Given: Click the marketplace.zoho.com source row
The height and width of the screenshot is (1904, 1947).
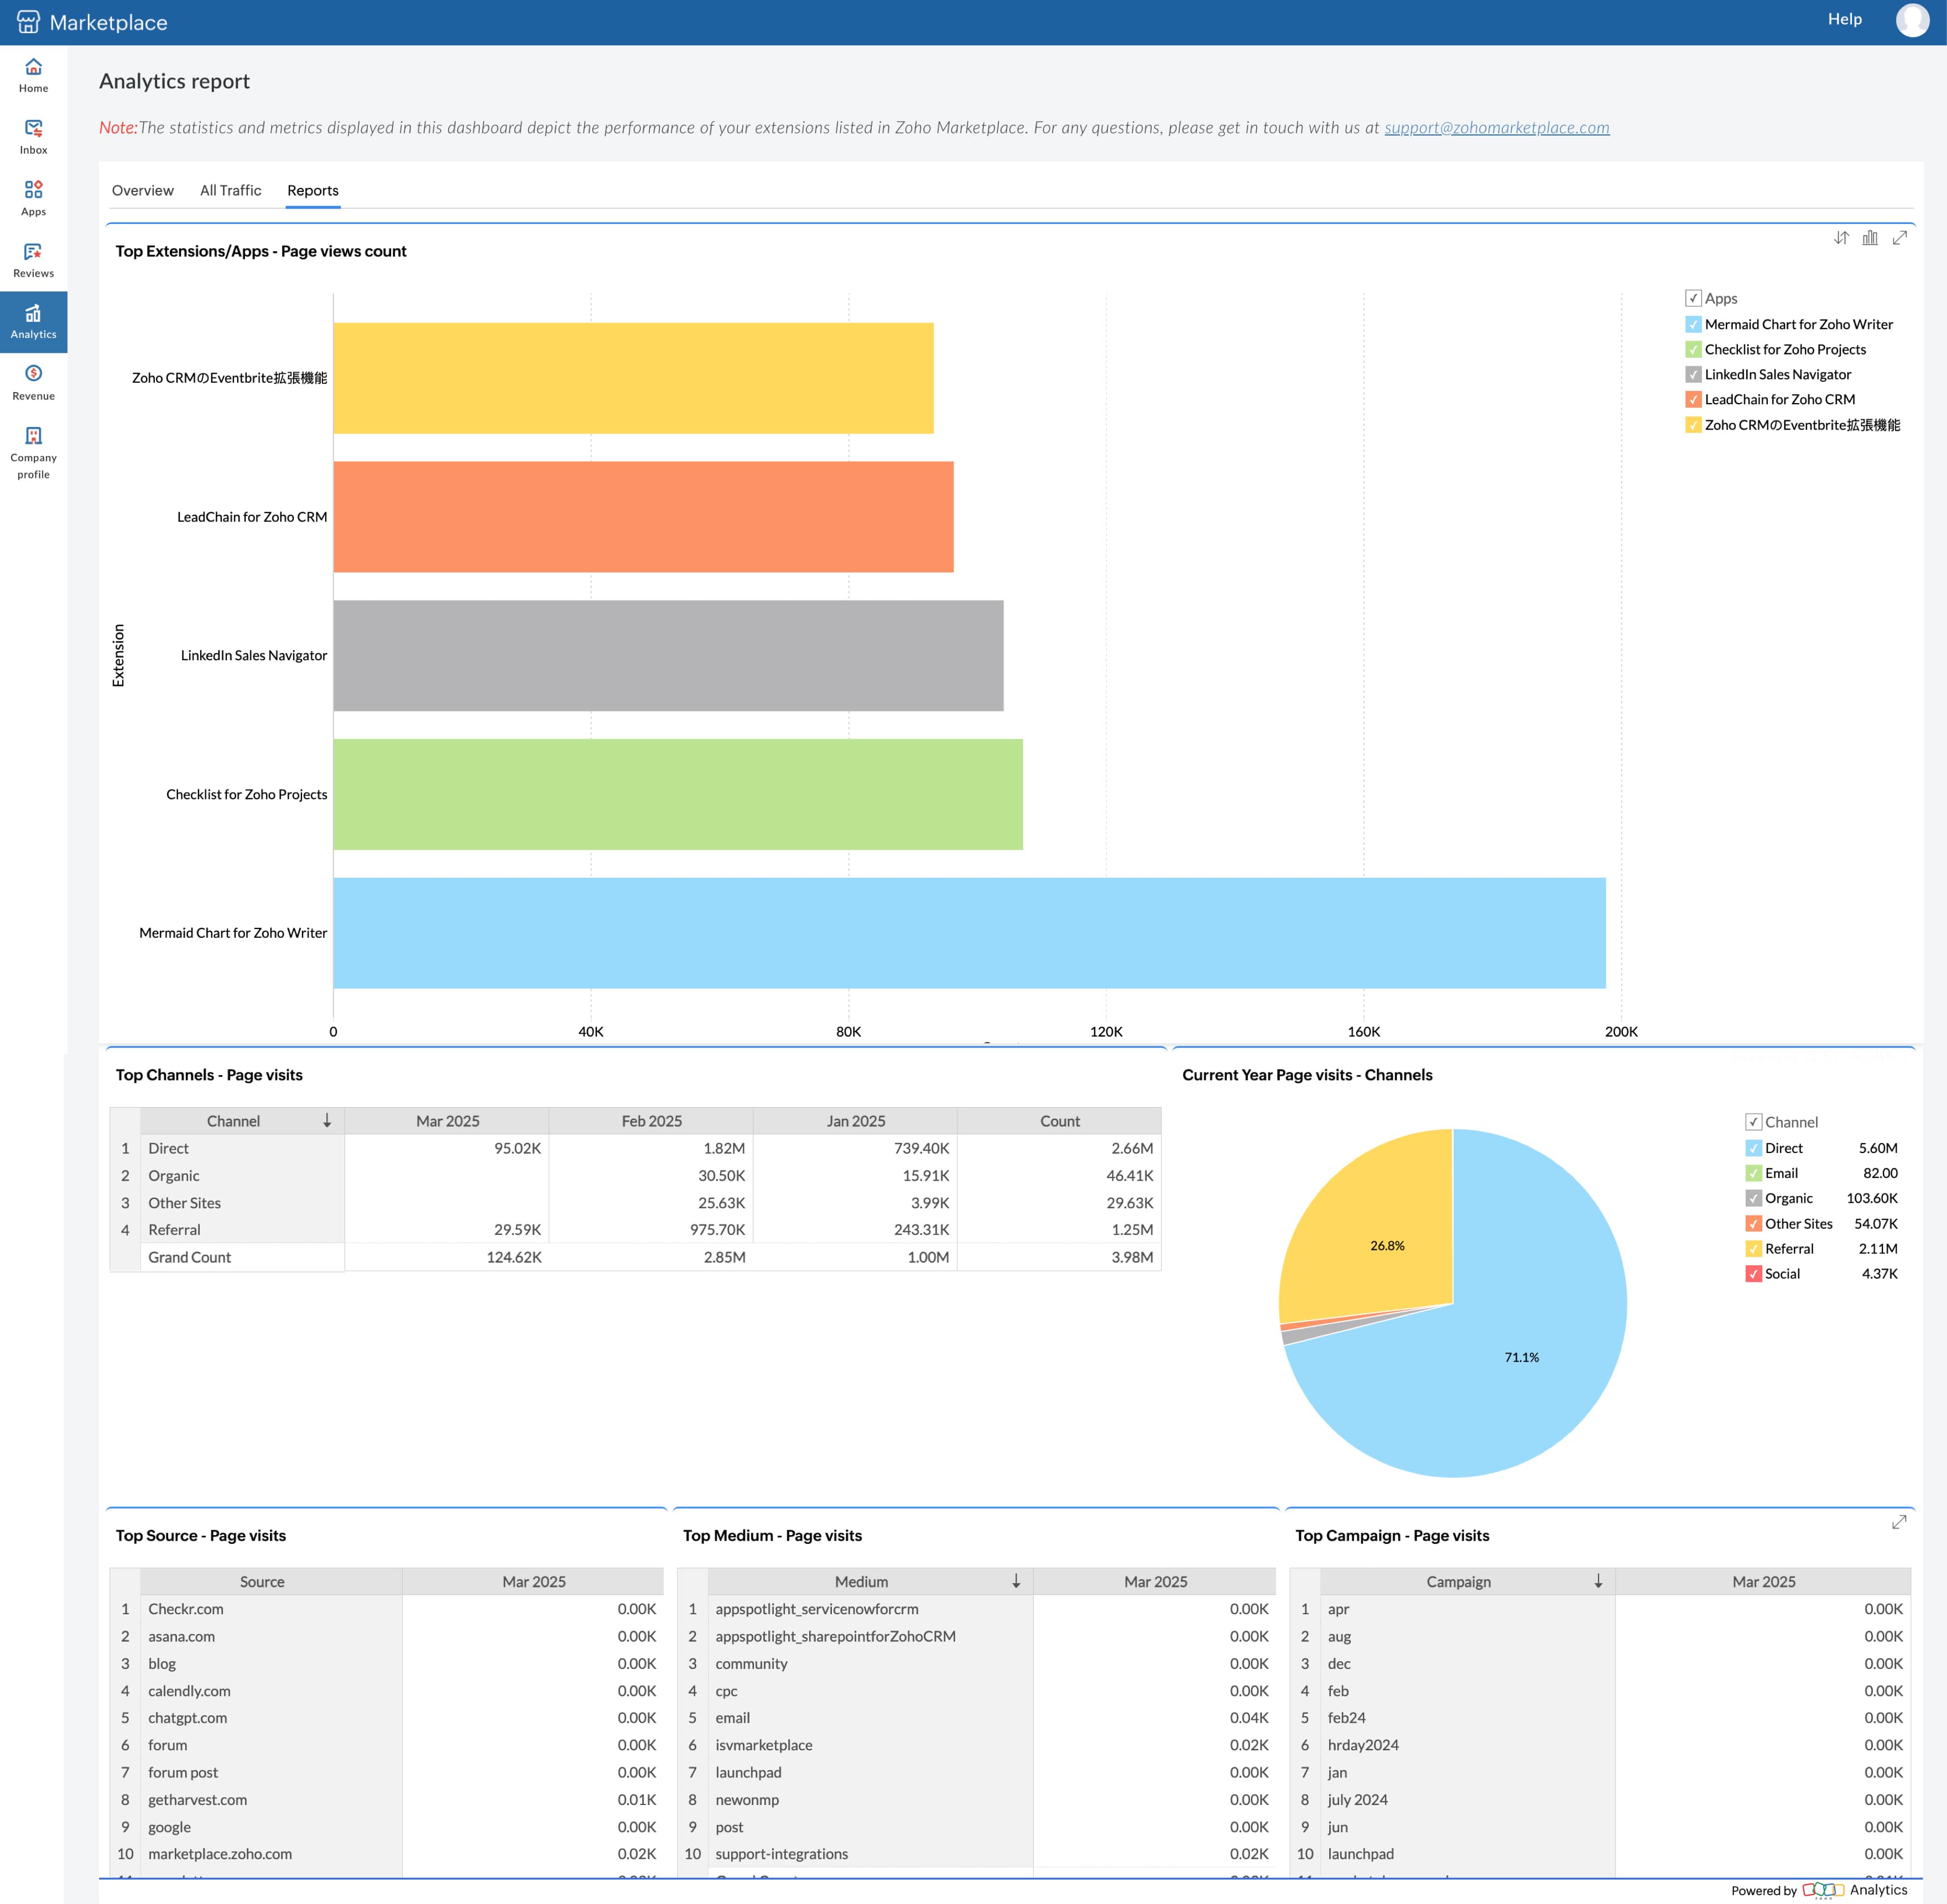Looking at the screenshot, I should click(387, 1854).
